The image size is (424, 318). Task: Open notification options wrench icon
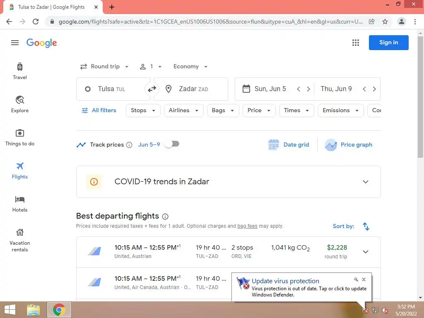pos(356,279)
